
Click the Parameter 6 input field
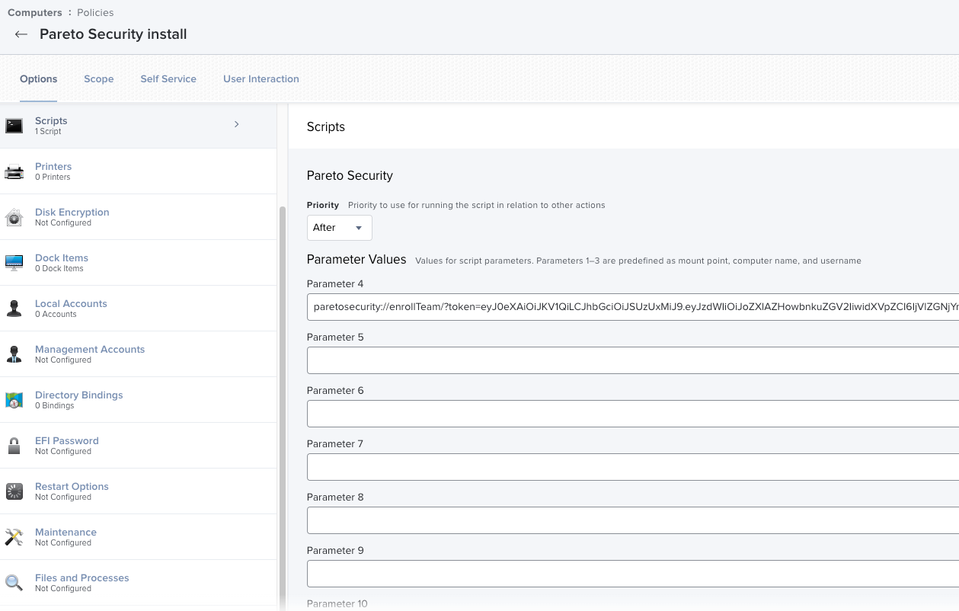coord(633,414)
